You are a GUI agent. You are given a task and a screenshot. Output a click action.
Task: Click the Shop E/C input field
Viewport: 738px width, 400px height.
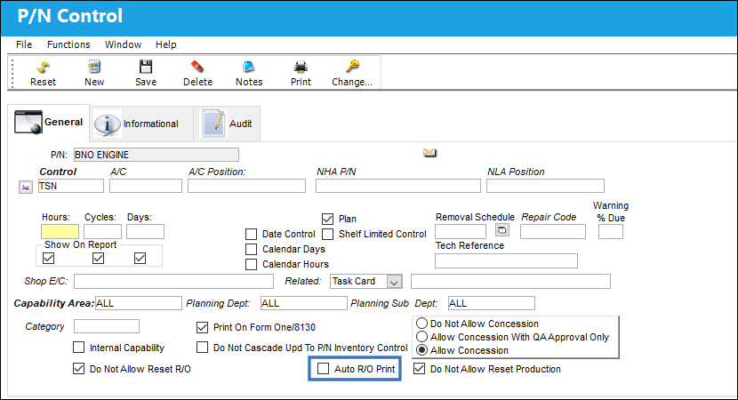click(x=173, y=282)
